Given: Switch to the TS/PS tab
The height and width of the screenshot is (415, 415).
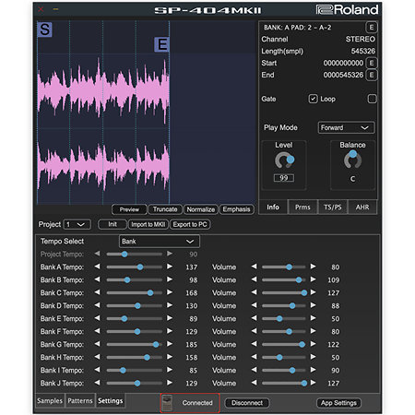Looking at the screenshot, I should coord(333,207).
